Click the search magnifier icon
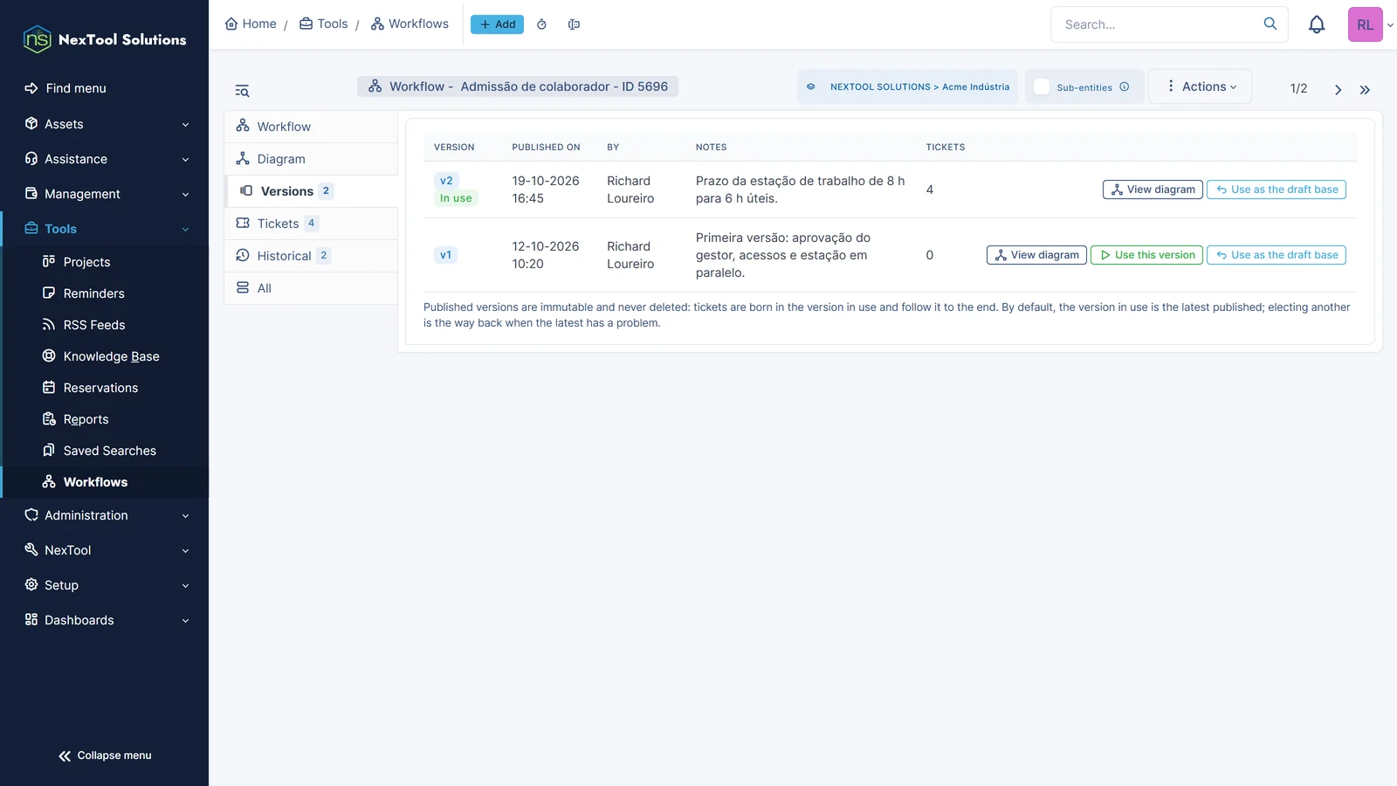The image size is (1397, 786). pos(1270,24)
